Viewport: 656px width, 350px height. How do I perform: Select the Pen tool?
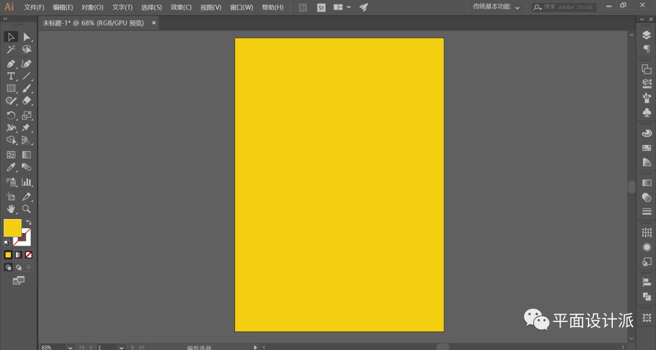(x=11, y=64)
